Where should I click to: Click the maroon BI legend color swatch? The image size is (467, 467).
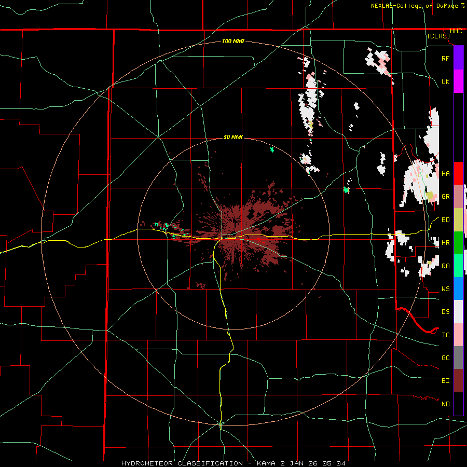point(458,381)
